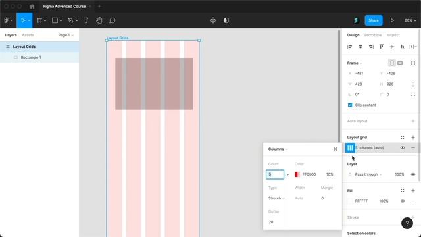Open the Stretch type dropdown
Image resolution: width=421 pixels, height=237 pixels.
coord(276,198)
